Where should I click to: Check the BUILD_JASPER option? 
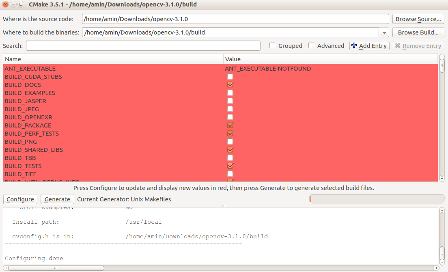230,101
